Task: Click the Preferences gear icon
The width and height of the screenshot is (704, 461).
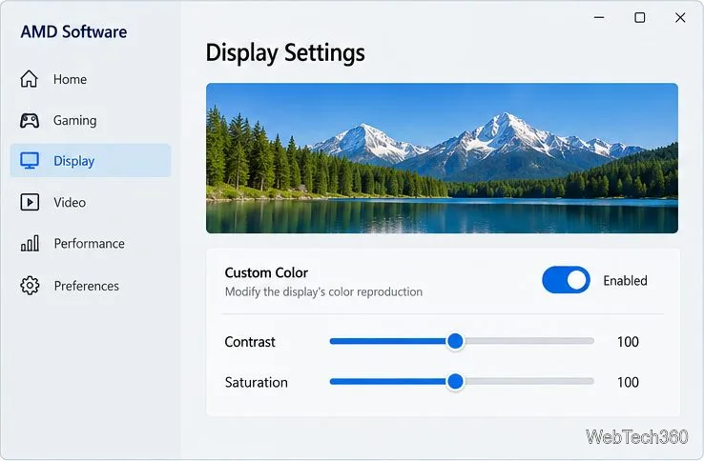Action: tap(30, 285)
